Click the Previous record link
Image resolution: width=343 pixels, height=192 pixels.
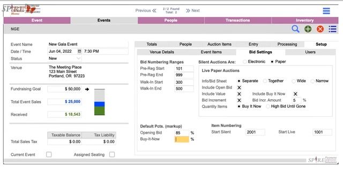(x=143, y=11)
